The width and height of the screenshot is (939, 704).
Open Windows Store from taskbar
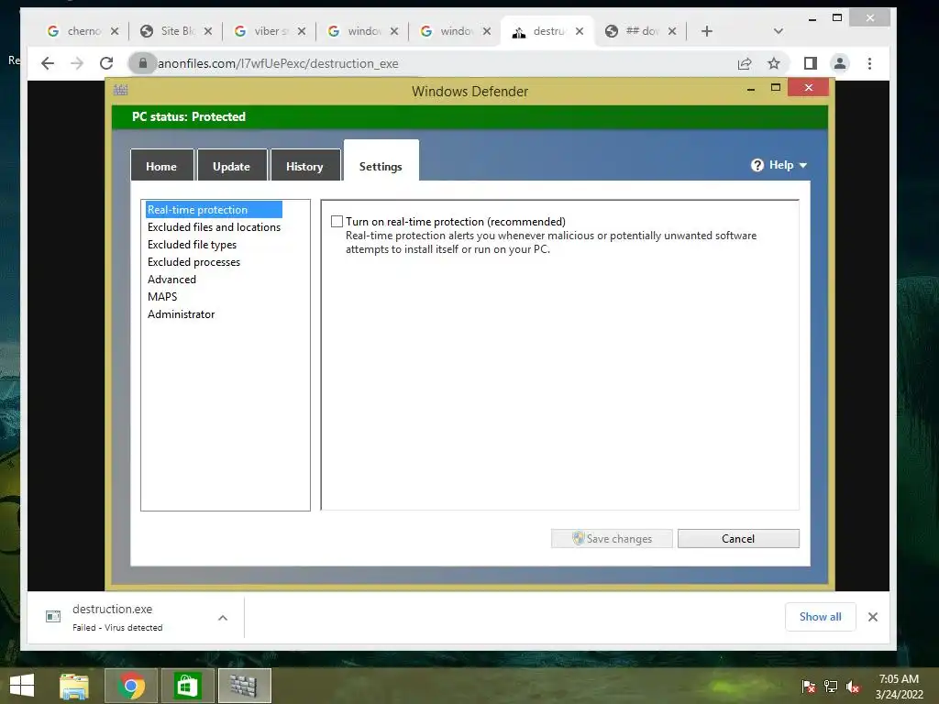187,686
